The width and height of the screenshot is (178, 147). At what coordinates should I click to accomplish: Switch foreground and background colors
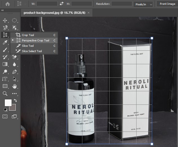(x=15, y=100)
